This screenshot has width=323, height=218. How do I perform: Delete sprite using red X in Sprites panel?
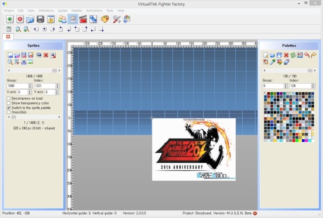[x=46, y=55]
